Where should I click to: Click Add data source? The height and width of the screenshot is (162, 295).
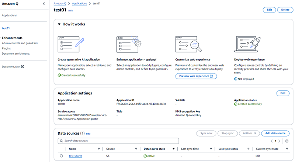click(x=275, y=133)
